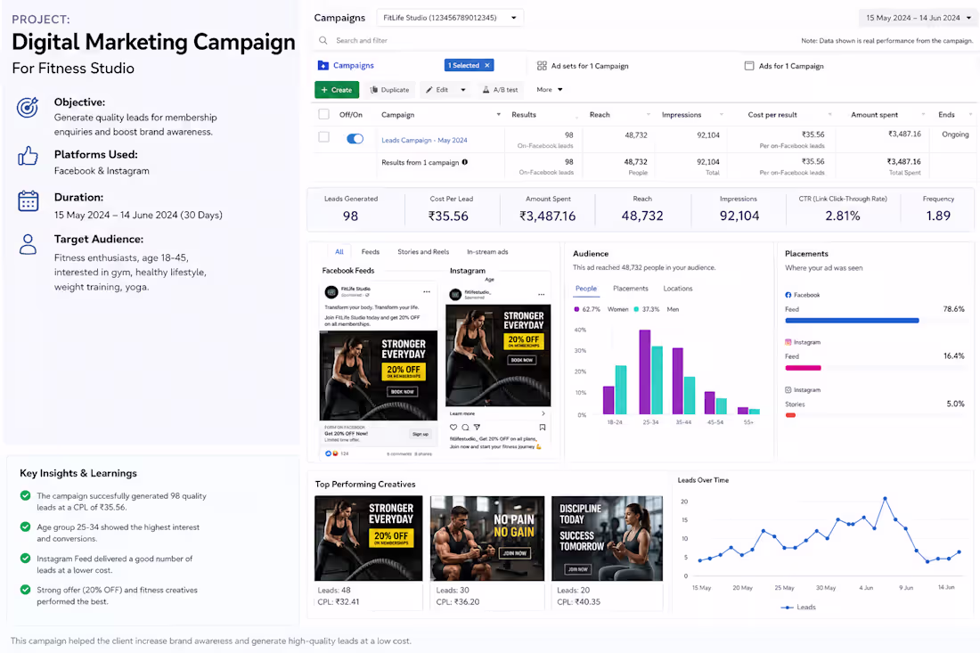Click the Instagram logo above the Feed placement
Viewport: 980px width, 653px height.
(788, 342)
